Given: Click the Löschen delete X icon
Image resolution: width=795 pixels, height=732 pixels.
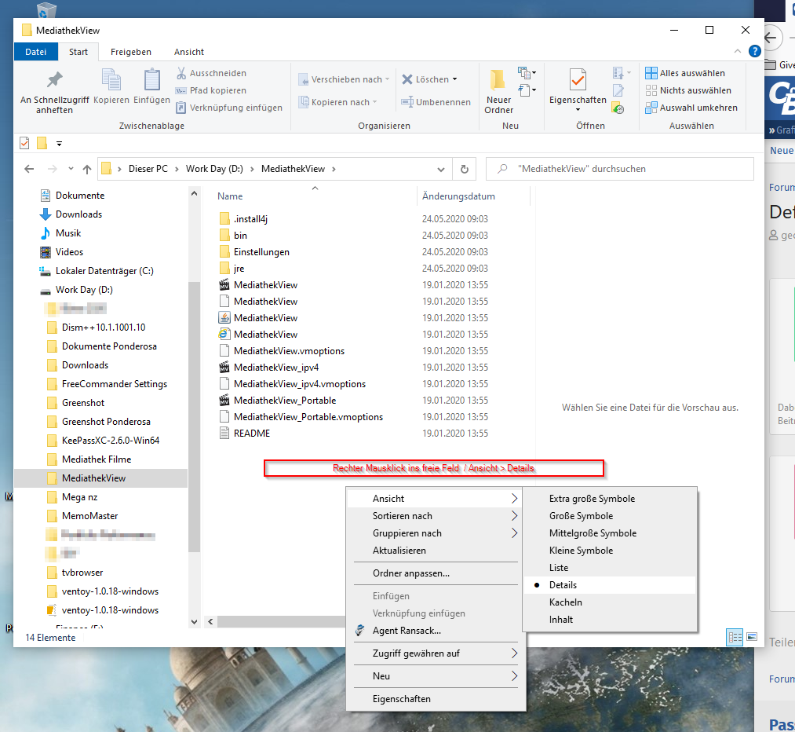Looking at the screenshot, I should (x=407, y=79).
